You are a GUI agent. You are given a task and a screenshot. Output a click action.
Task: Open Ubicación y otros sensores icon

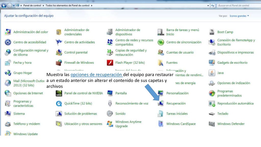59,124
